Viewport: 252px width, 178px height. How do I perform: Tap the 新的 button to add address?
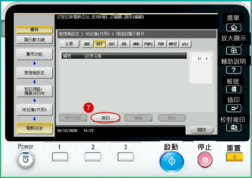point(106,118)
